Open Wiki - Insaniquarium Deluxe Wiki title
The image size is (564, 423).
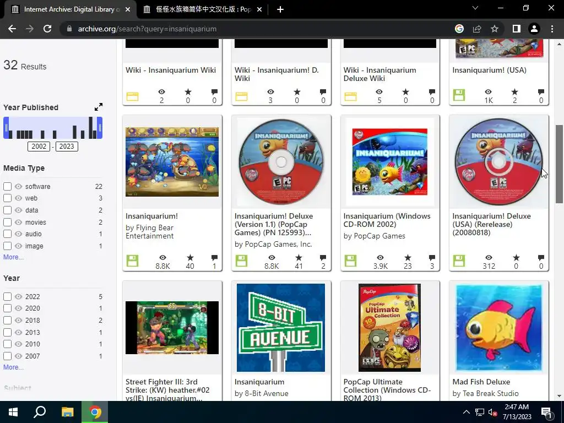click(380, 74)
